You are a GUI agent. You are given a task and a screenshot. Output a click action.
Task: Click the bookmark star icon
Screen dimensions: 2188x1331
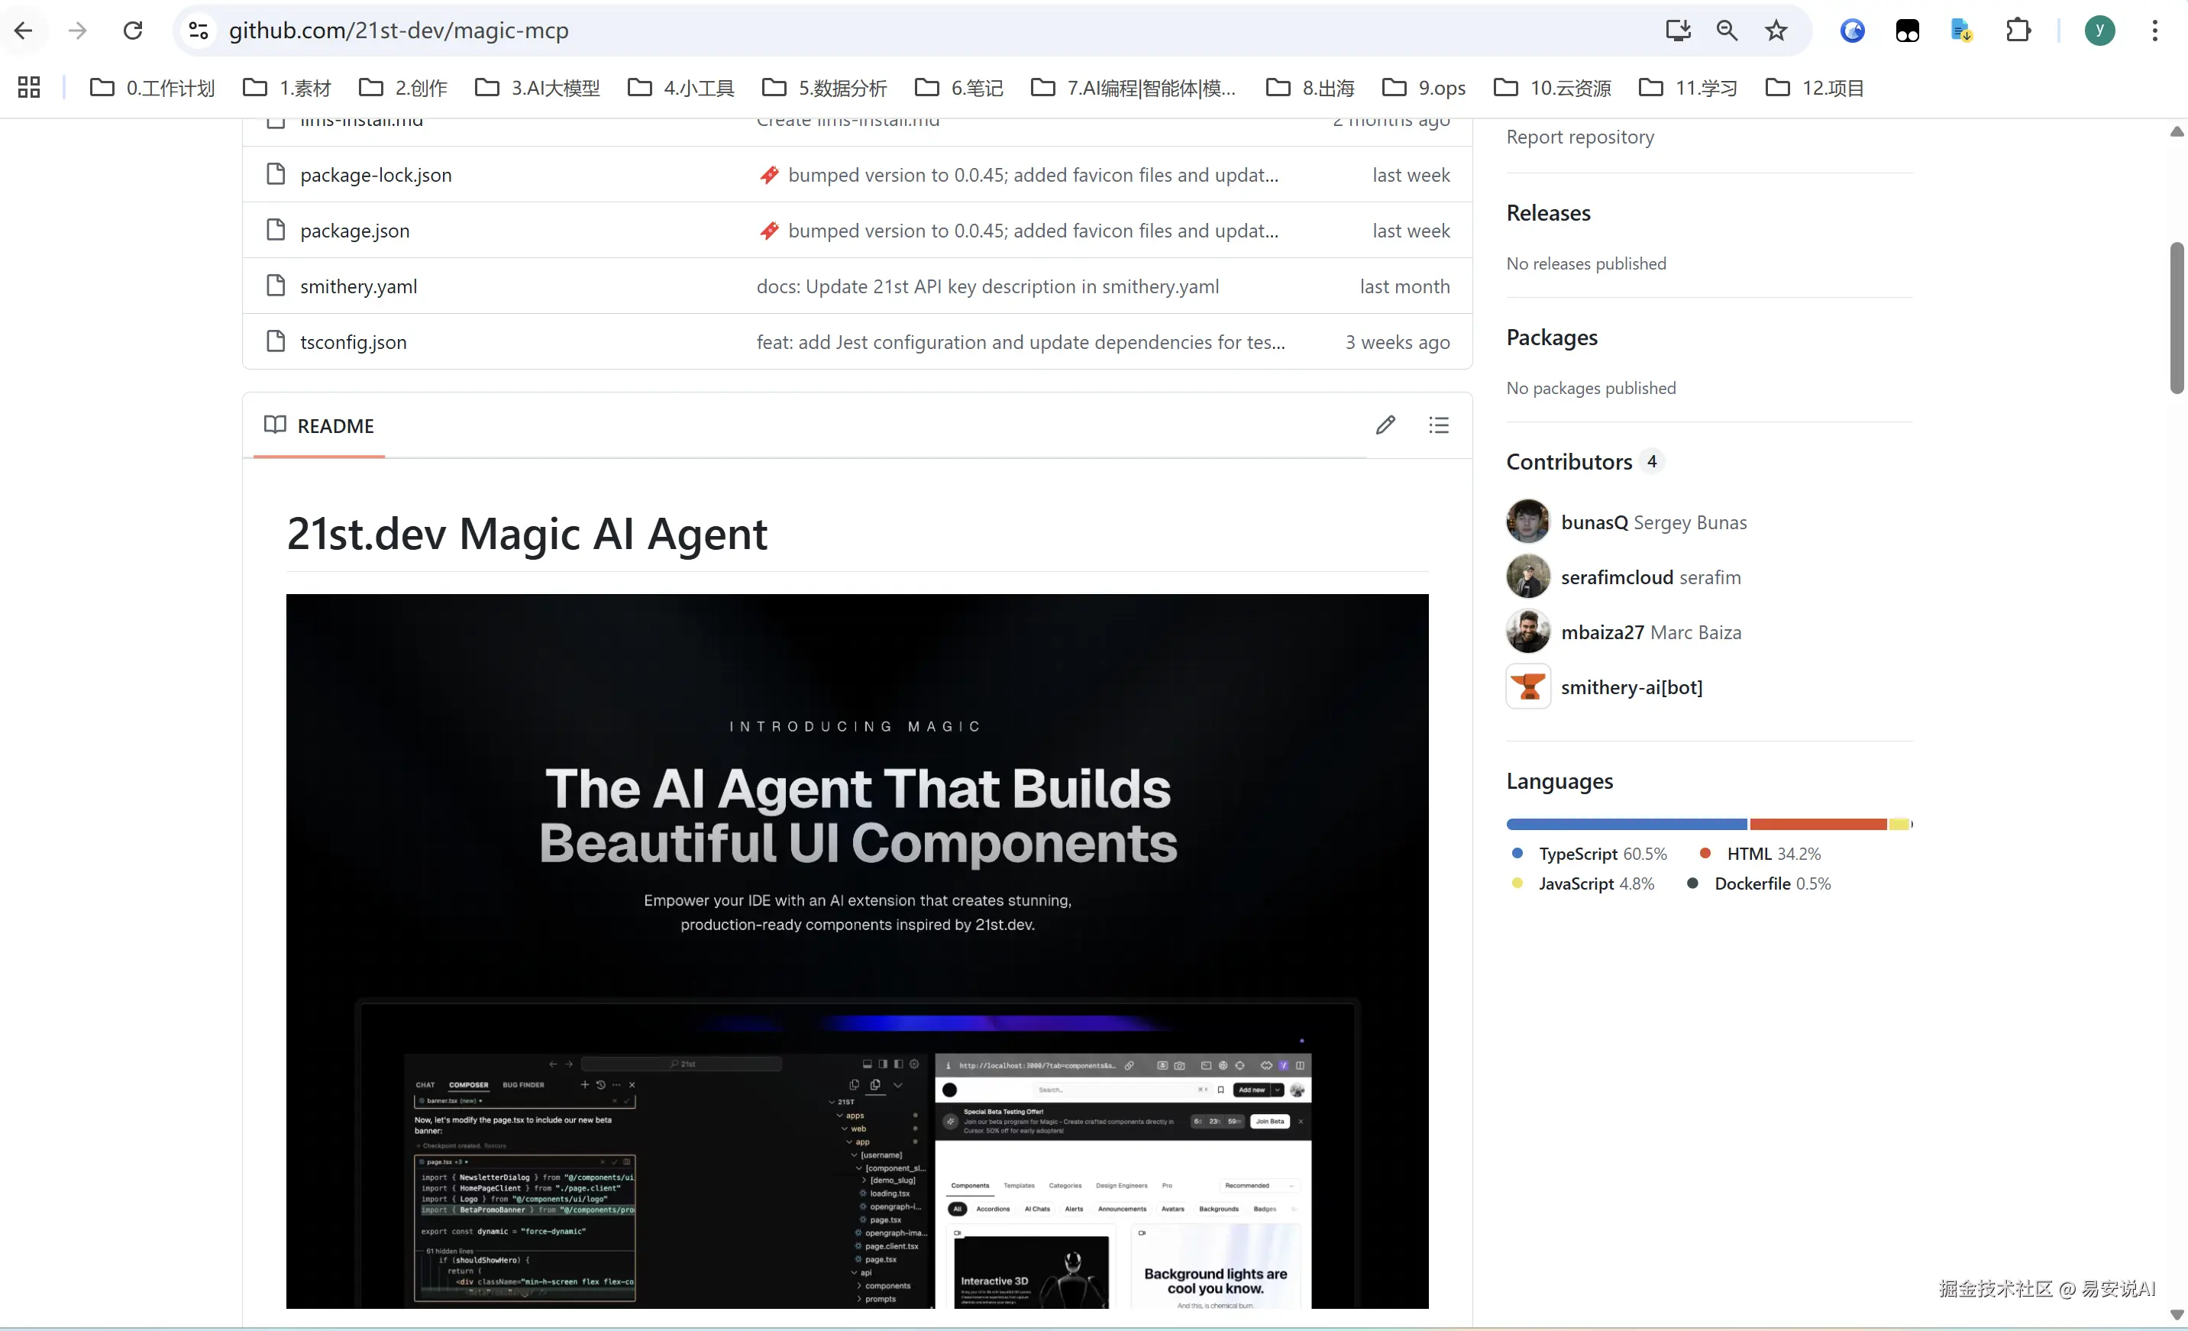coord(1776,31)
